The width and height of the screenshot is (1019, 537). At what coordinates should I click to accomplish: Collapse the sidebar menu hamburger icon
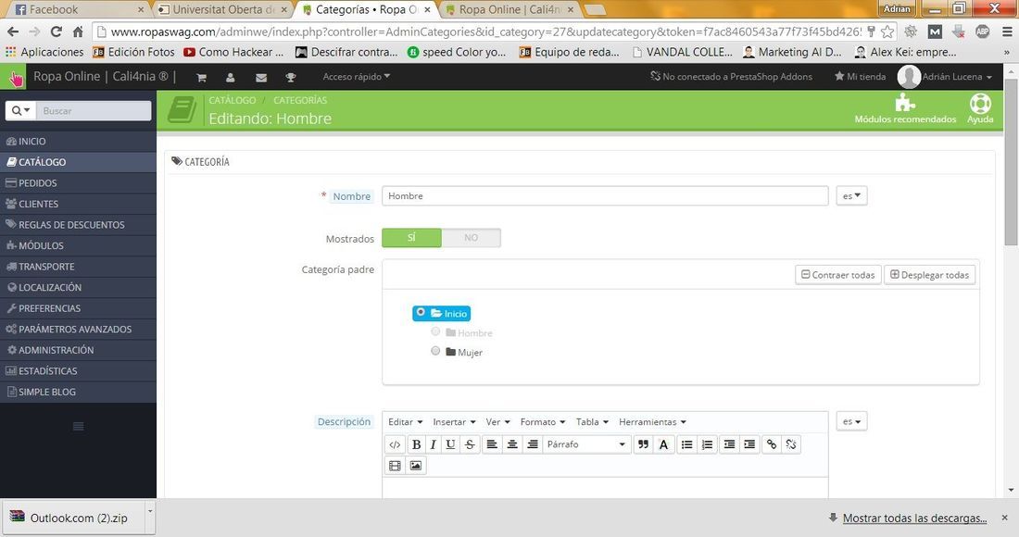coord(78,427)
